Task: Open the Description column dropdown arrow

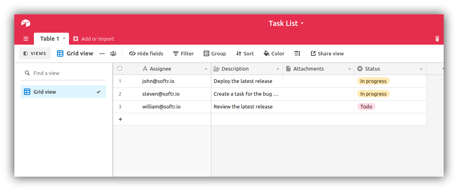Action: coord(278,69)
